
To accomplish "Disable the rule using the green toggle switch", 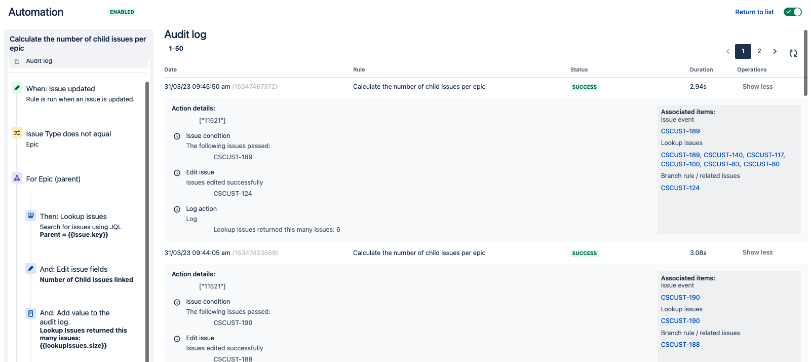I will [x=792, y=11].
